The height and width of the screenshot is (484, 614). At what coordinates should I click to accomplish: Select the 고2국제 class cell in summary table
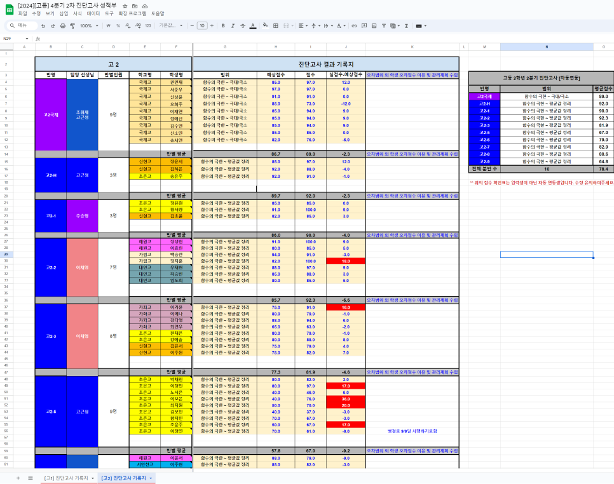[x=484, y=97]
